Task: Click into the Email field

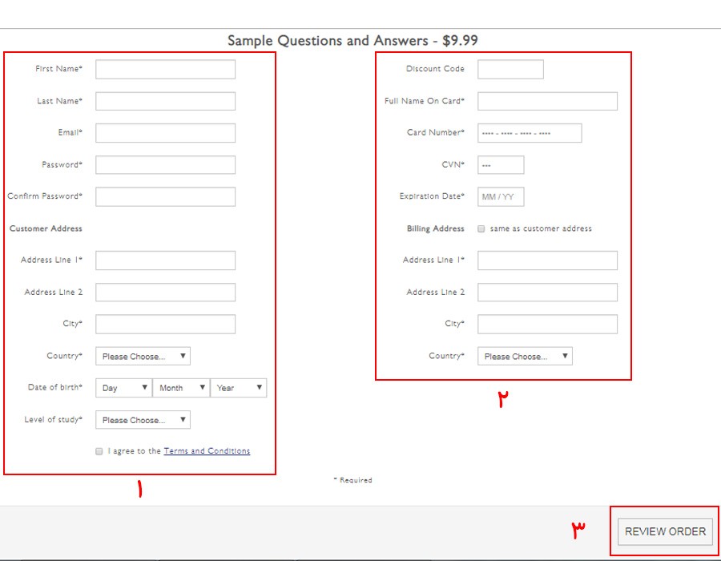Action: coord(165,133)
